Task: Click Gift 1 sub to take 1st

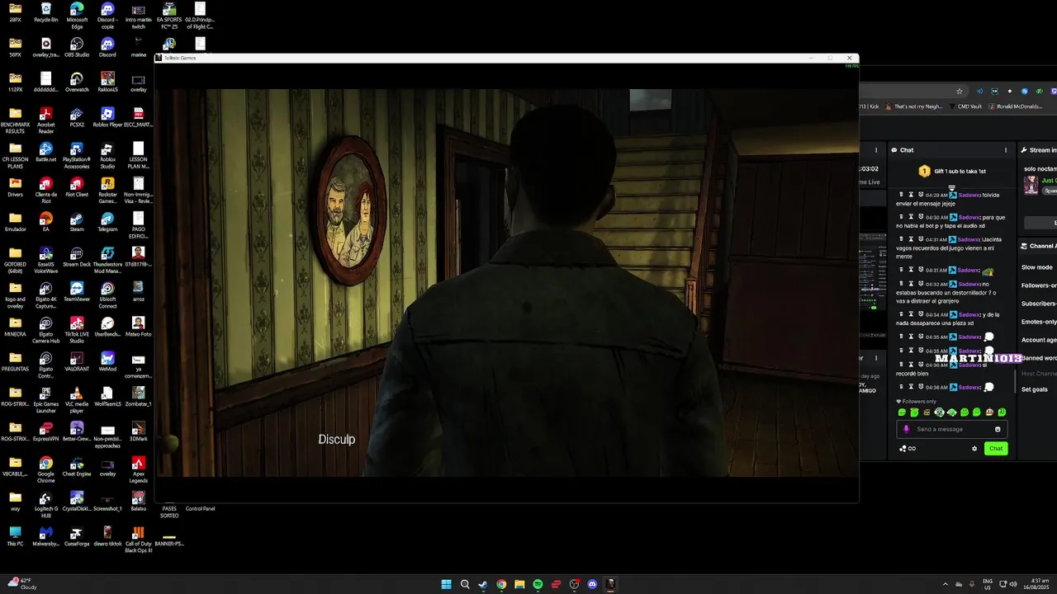Action: point(953,171)
